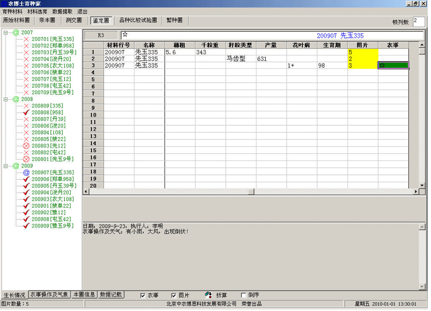Select the yellow 图片 cell containing 5
This screenshot has width=431, height=311.
coord(363,52)
